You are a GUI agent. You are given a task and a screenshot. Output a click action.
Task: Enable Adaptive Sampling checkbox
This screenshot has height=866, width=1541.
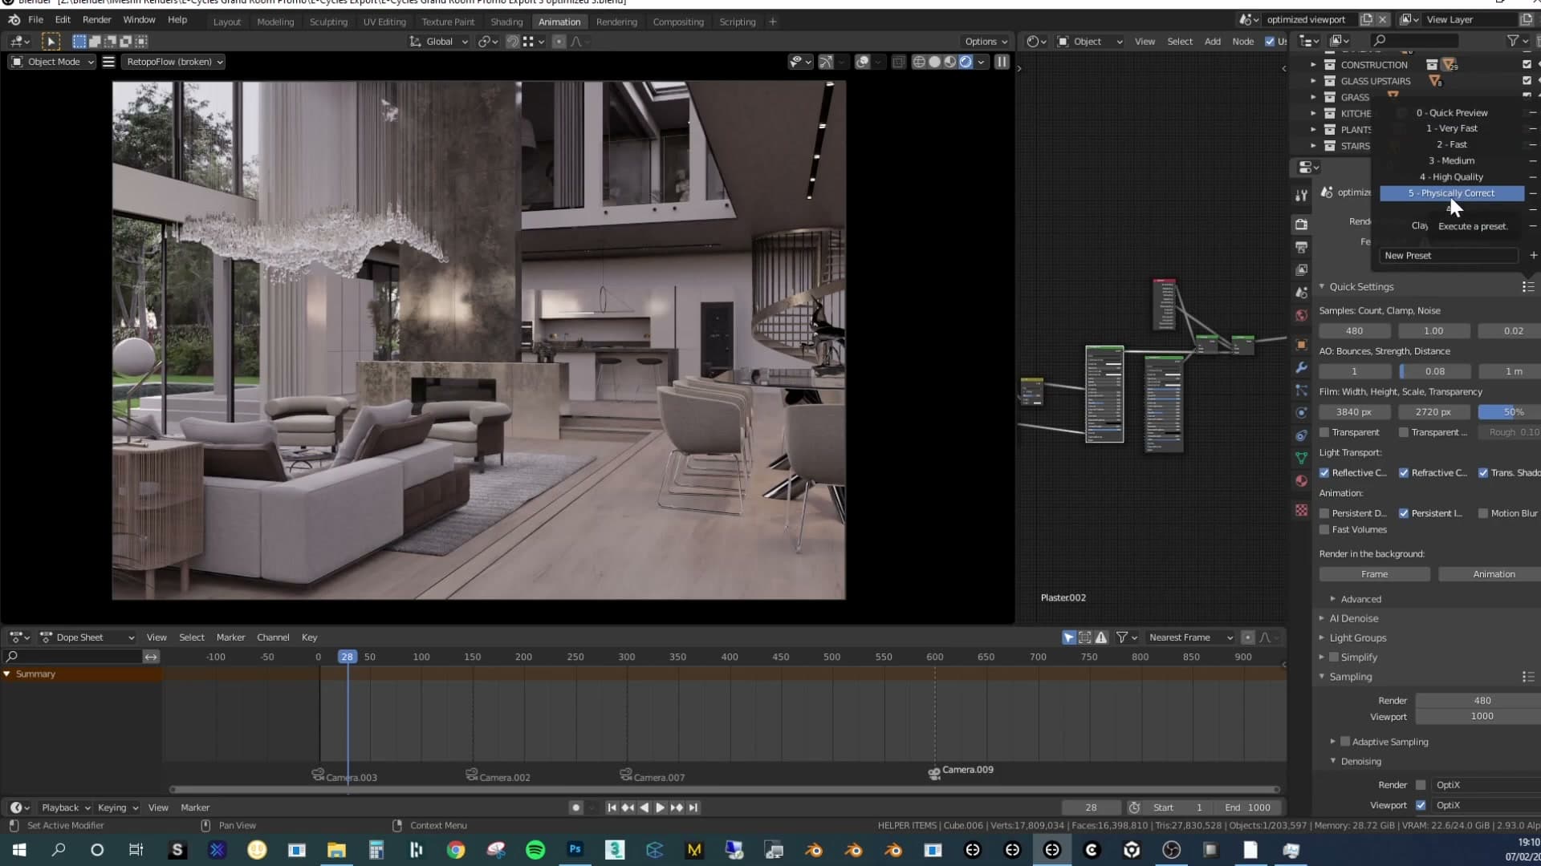pos(1346,742)
